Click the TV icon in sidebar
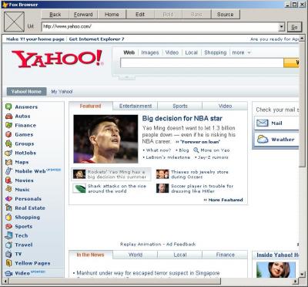Viewport: 308px width, 287px height. pos(8,254)
